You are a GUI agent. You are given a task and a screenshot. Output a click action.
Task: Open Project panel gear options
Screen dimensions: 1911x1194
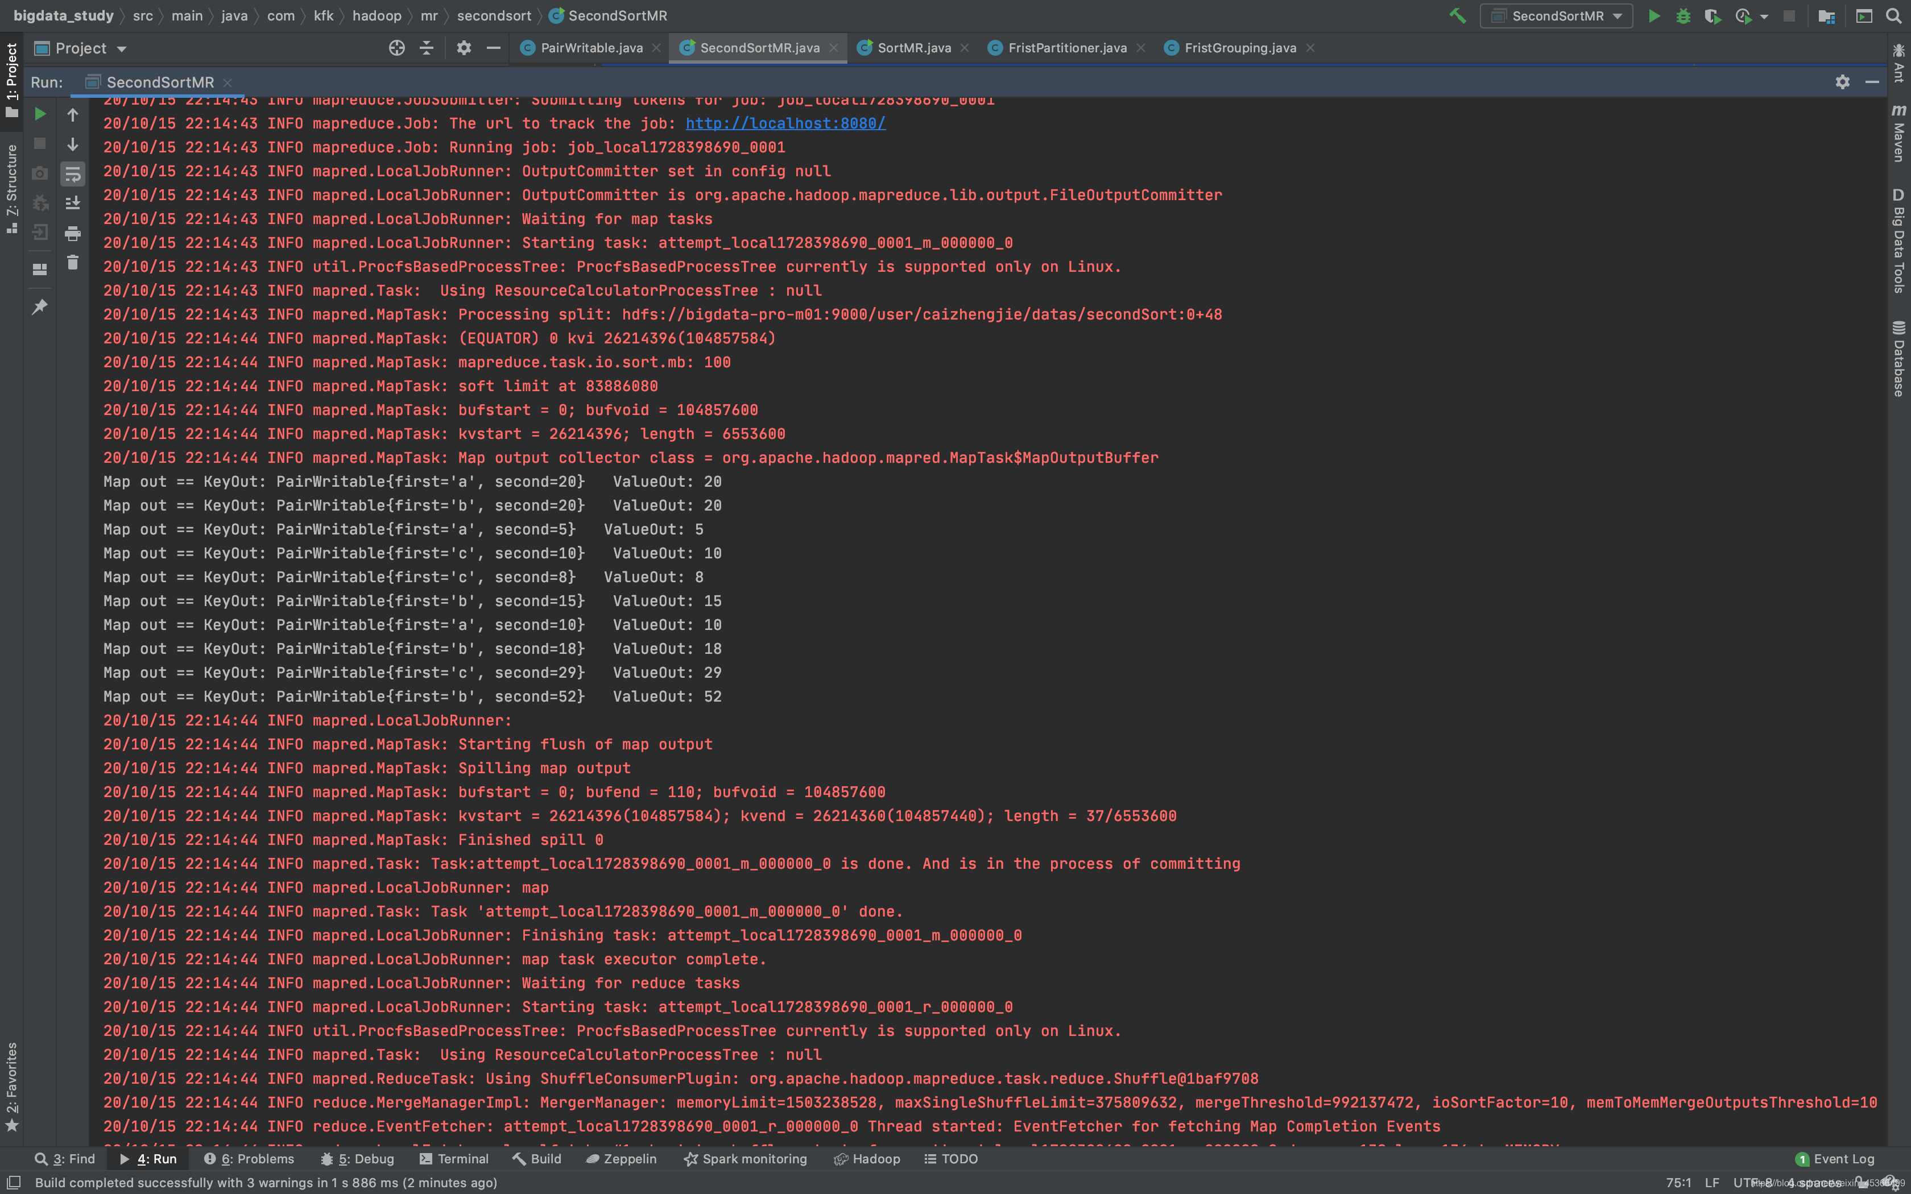(464, 48)
